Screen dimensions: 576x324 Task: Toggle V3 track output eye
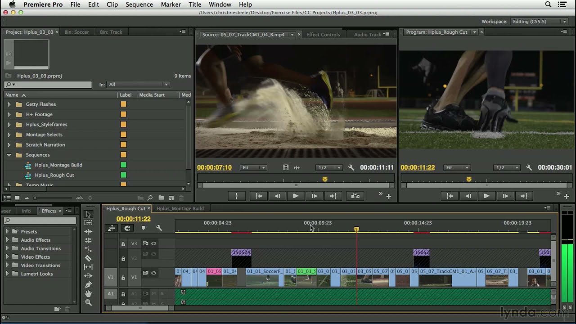click(x=154, y=243)
